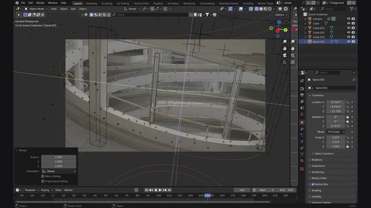Screen dimensions: 371x208
Task: Click the green Y axis gizmo
Action: (286, 30)
